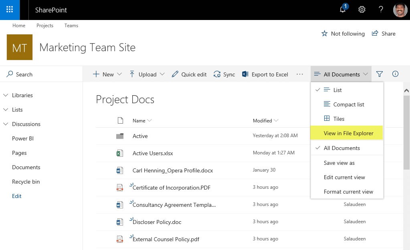The width and height of the screenshot is (410, 250).
Task: Collapse the Discussions section in sidebar
Action: pyautogui.click(x=6, y=124)
